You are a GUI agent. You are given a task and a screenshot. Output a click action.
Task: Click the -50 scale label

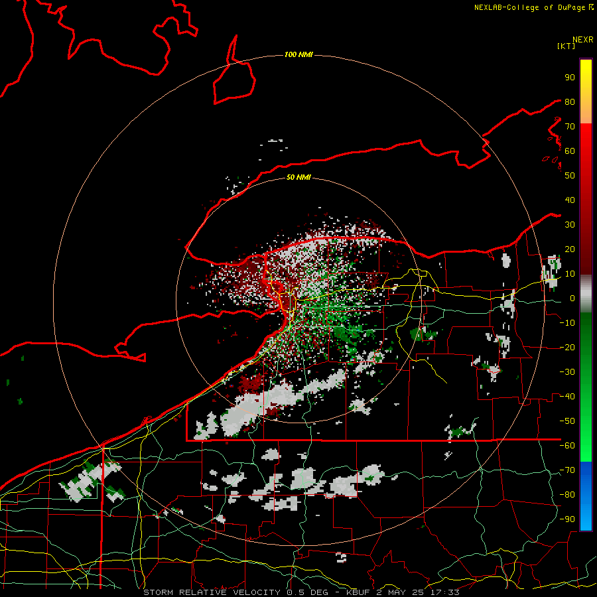click(567, 421)
